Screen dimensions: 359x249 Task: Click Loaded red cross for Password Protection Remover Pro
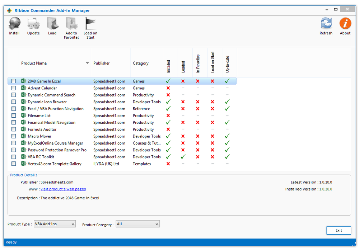[183, 150]
